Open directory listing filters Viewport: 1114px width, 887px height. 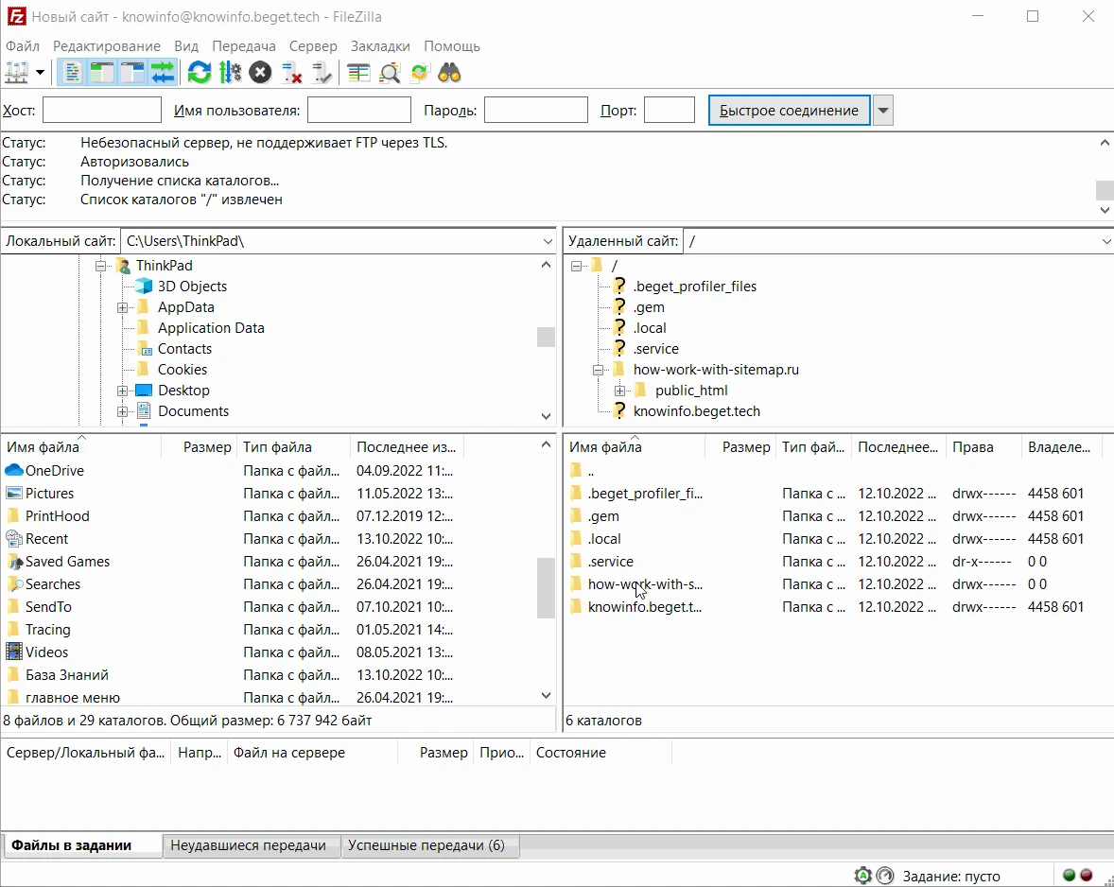tap(357, 72)
